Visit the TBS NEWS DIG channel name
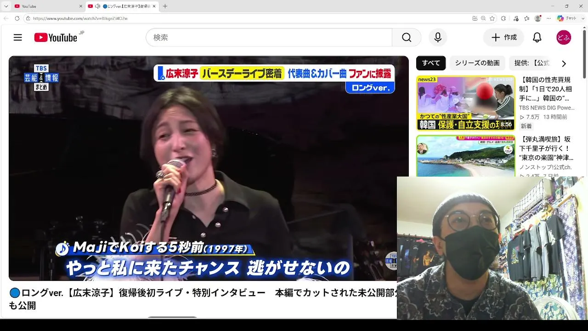The height and width of the screenshot is (331, 588). (x=547, y=108)
